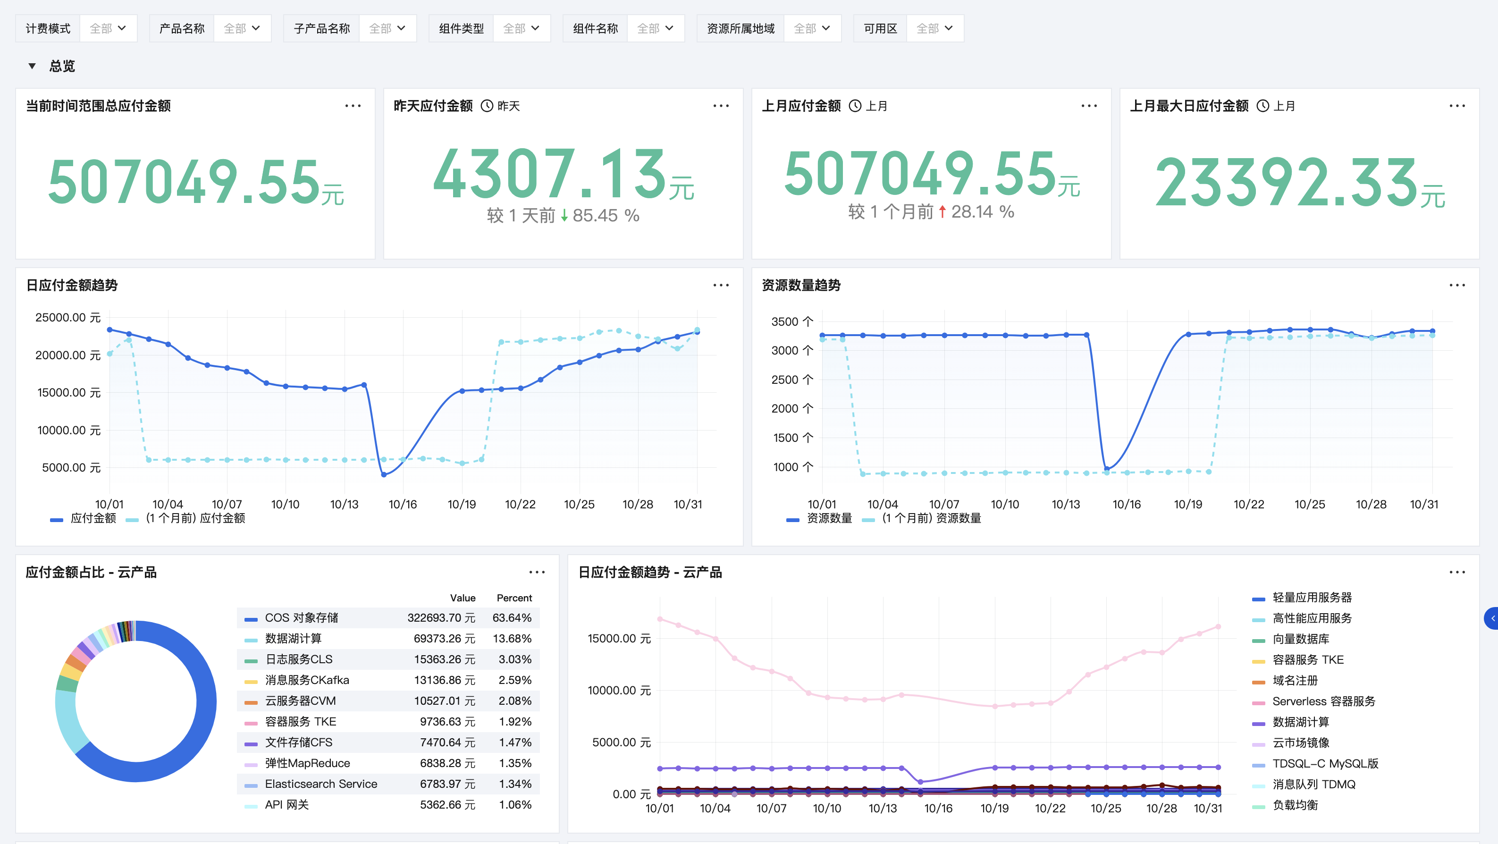Select COS 对象存储 row in table

click(x=301, y=618)
